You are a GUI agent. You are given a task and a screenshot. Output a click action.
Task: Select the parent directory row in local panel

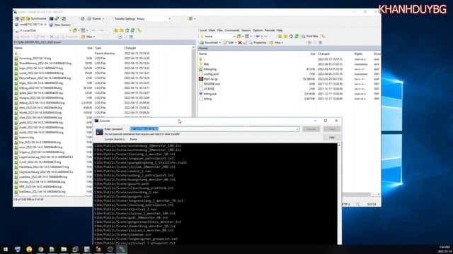click(x=103, y=54)
